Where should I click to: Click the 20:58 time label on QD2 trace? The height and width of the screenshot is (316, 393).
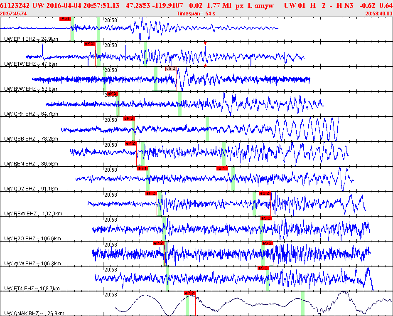[111, 170]
